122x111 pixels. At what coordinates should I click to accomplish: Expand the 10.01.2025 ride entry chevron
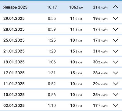pyautogui.click(x=116, y=95)
